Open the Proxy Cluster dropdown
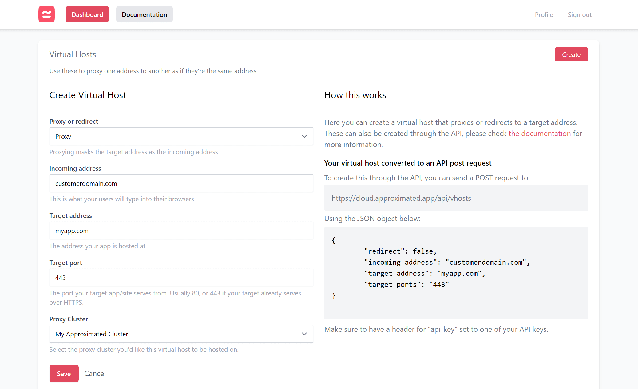 pos(181,334)
